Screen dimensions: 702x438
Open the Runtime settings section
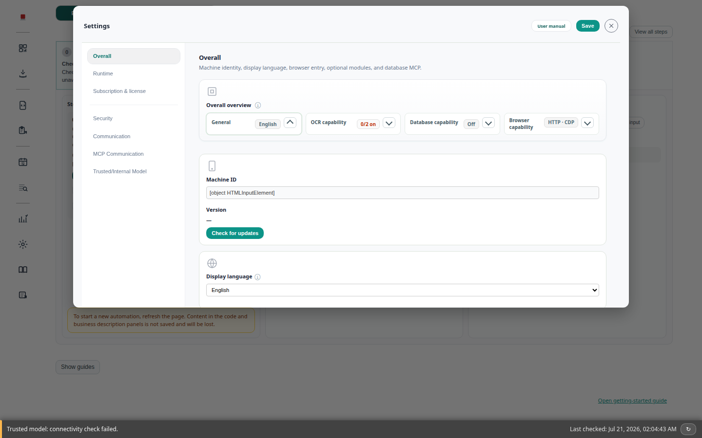pyautogui.click(x=134, y=73)
